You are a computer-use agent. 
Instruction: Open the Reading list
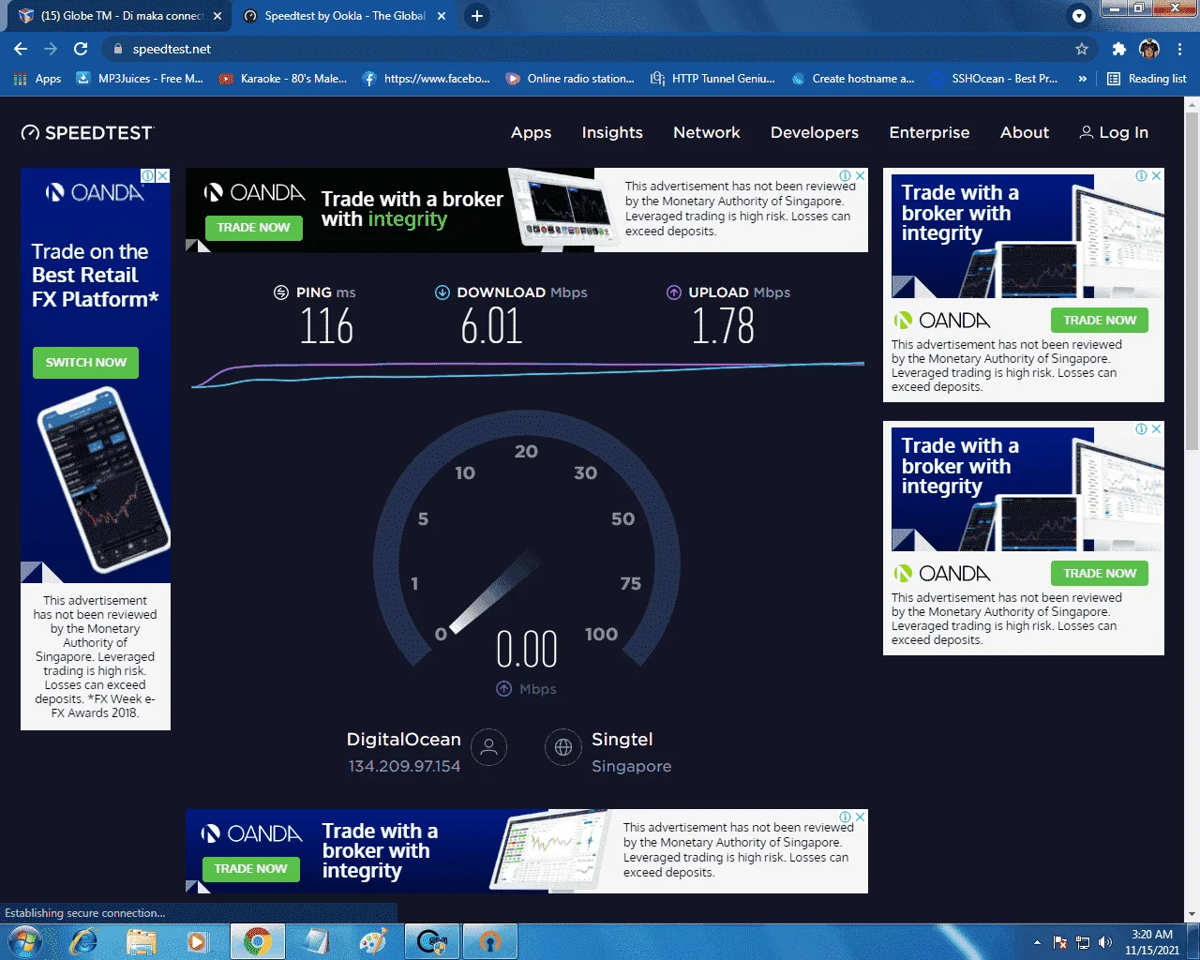1147,79
